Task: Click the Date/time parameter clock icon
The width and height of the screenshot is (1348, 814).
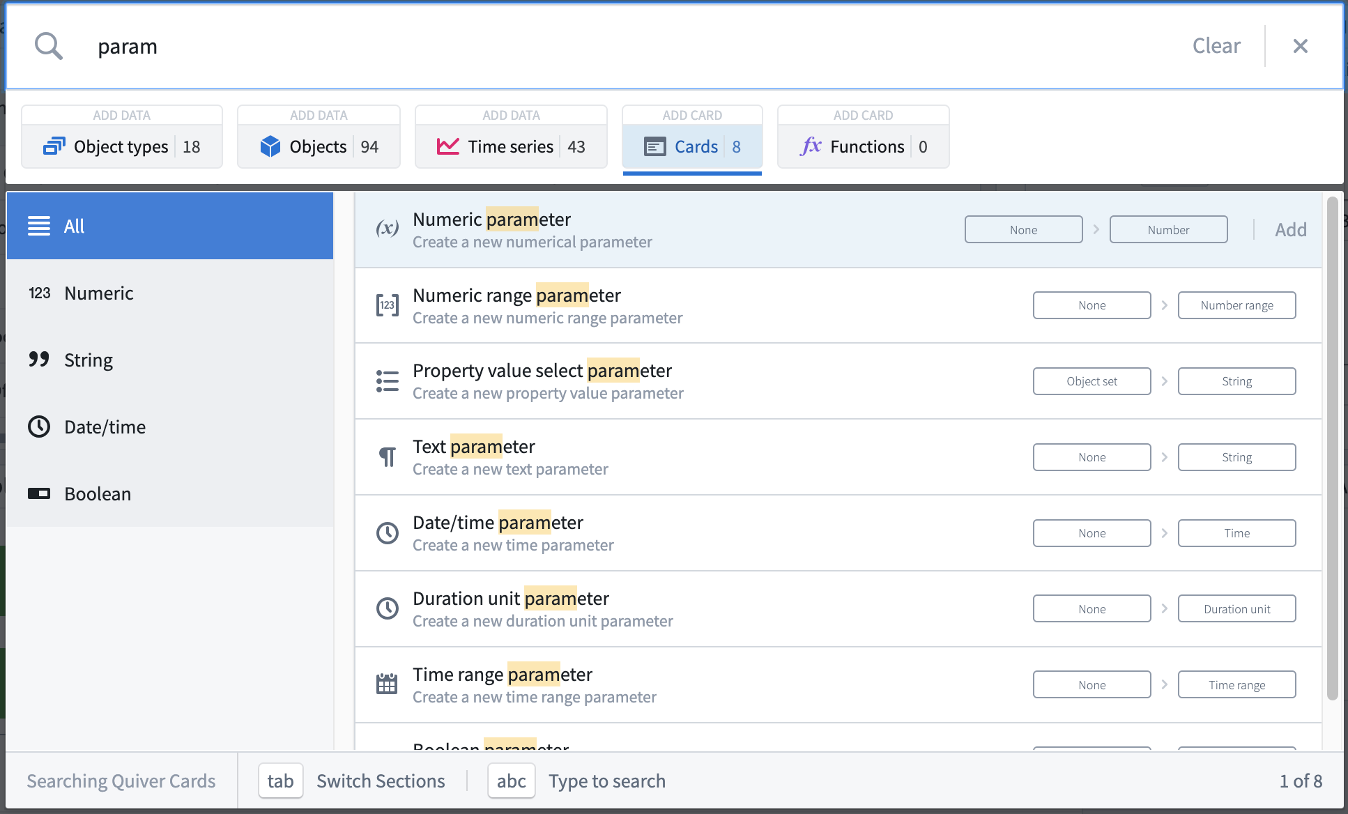Action: 388,533
